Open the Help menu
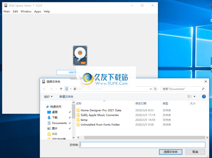The image size is (212, 158). [x=47, y=11]
